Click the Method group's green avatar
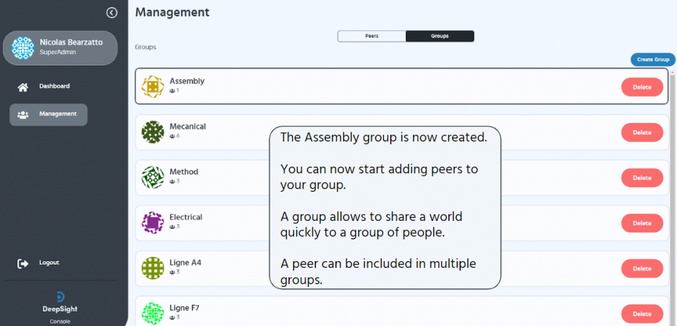 pos(153,177)
